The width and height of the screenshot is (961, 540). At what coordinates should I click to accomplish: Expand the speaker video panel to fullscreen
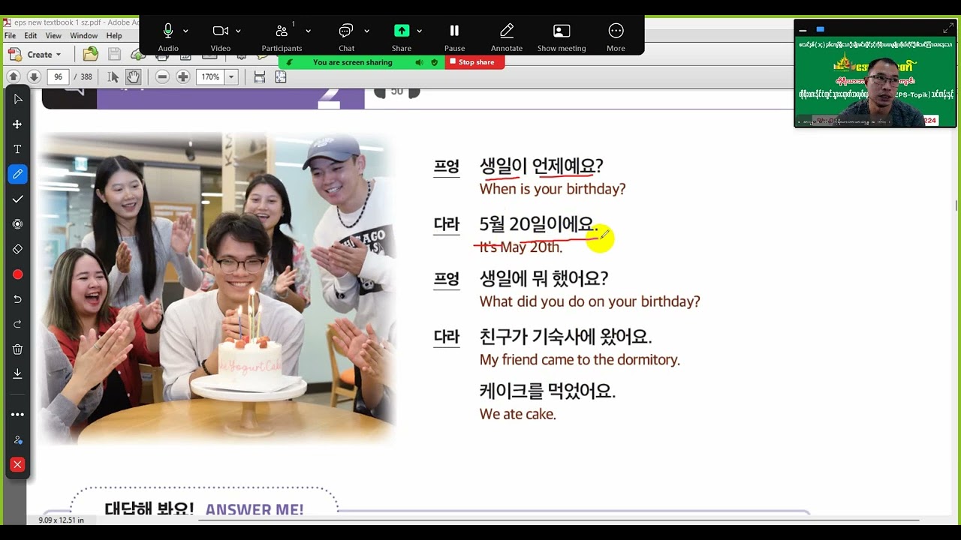click(947, 29)
